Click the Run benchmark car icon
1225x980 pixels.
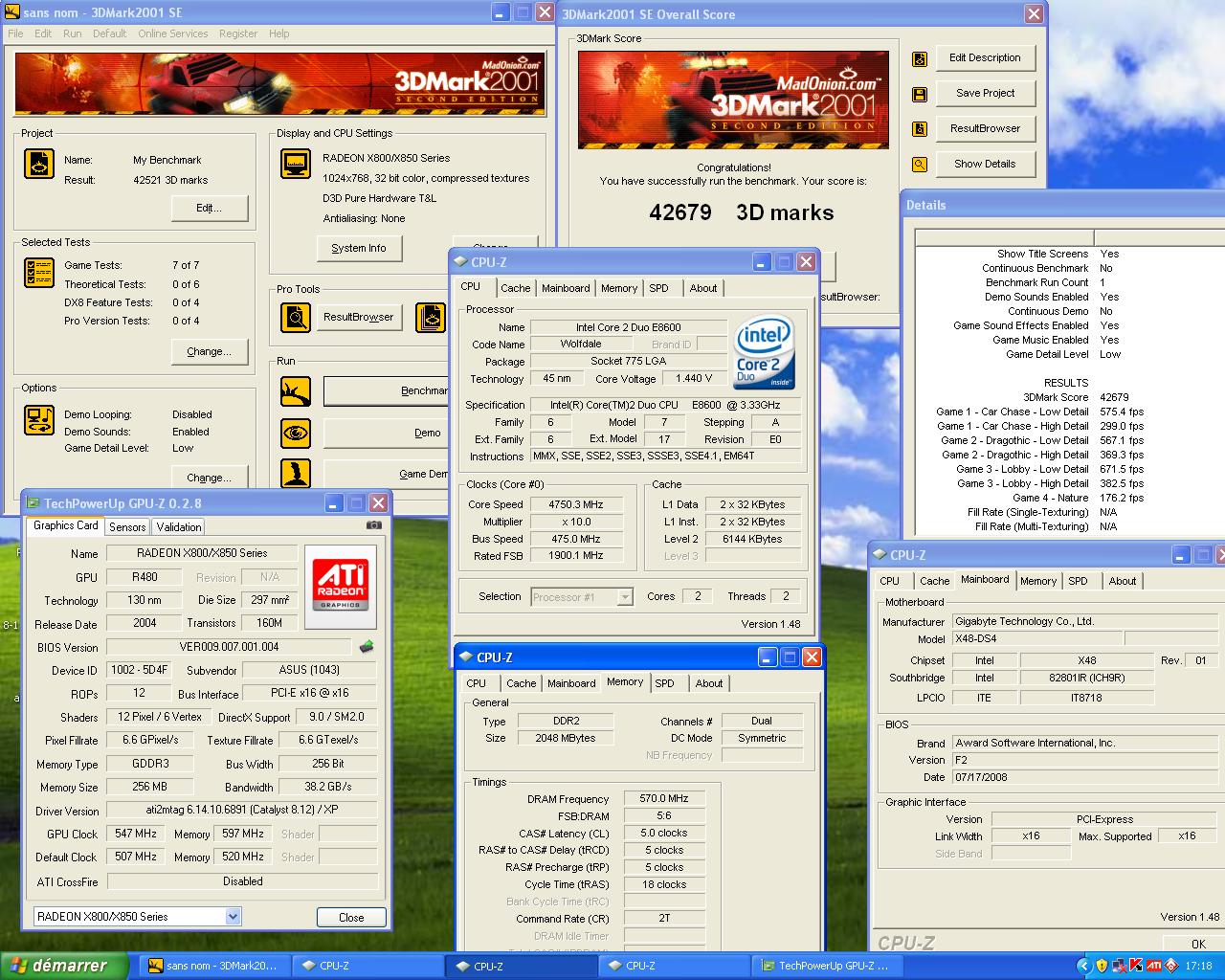(296, 391)
